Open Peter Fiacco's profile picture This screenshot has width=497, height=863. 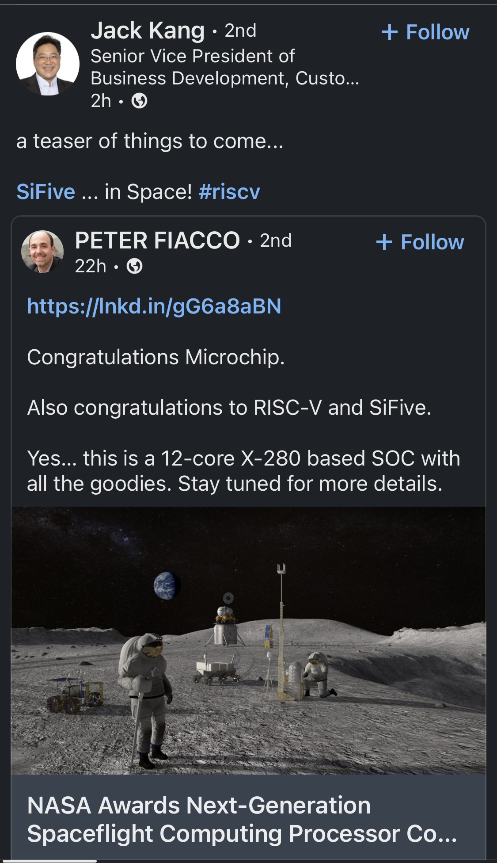coord(42,251)
